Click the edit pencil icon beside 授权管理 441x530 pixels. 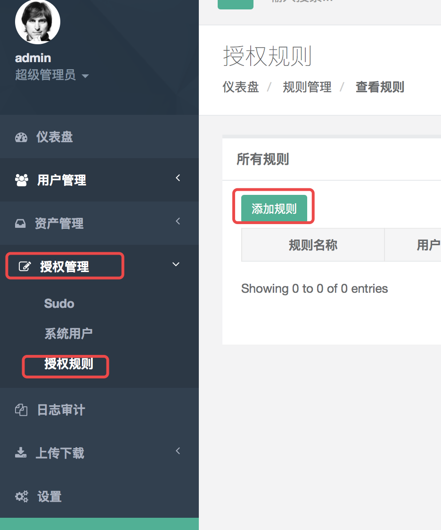coord(24,267)
